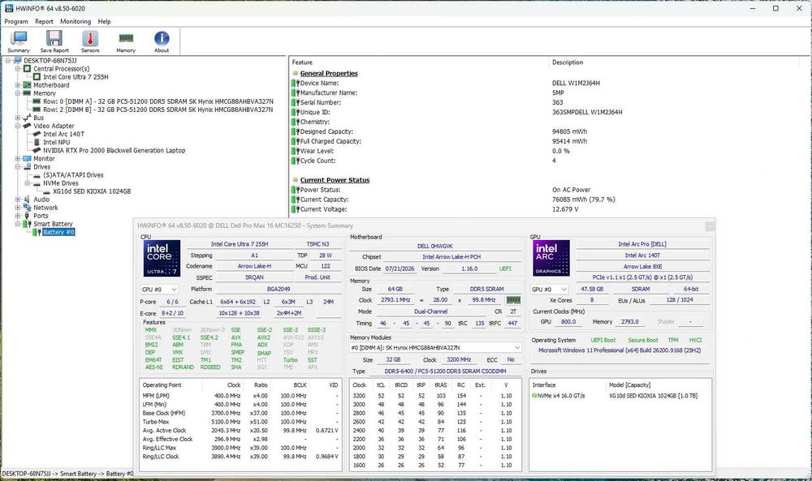Viewport: 812px width, 481px height.
Task: Open the Sensors thermometer icon
Action: (x=89, y=41)
